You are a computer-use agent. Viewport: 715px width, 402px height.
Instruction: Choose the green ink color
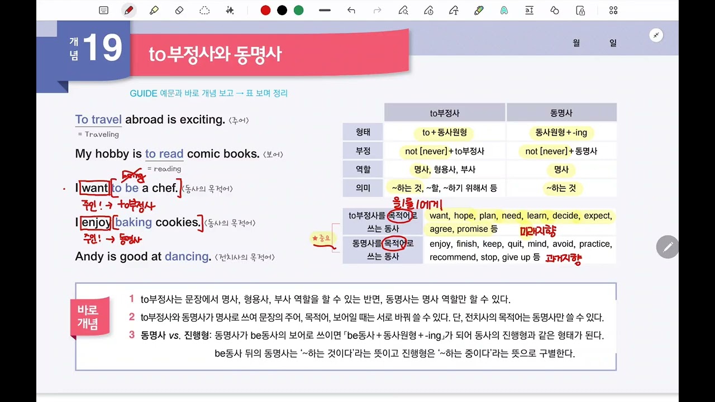point(299,10)
